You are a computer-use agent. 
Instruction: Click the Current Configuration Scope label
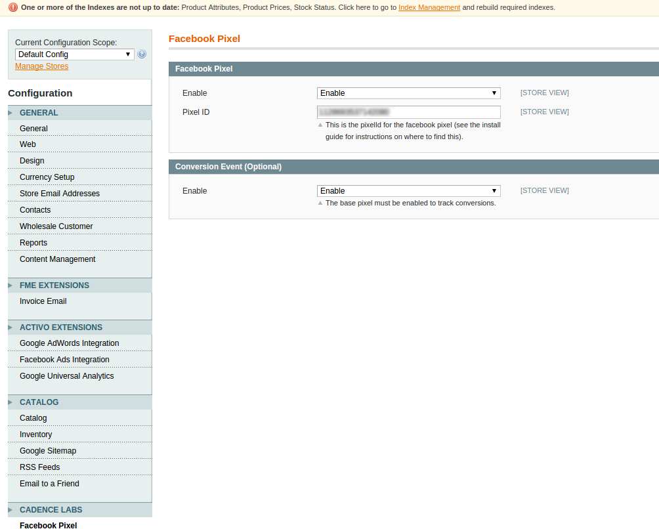point(66,43)
